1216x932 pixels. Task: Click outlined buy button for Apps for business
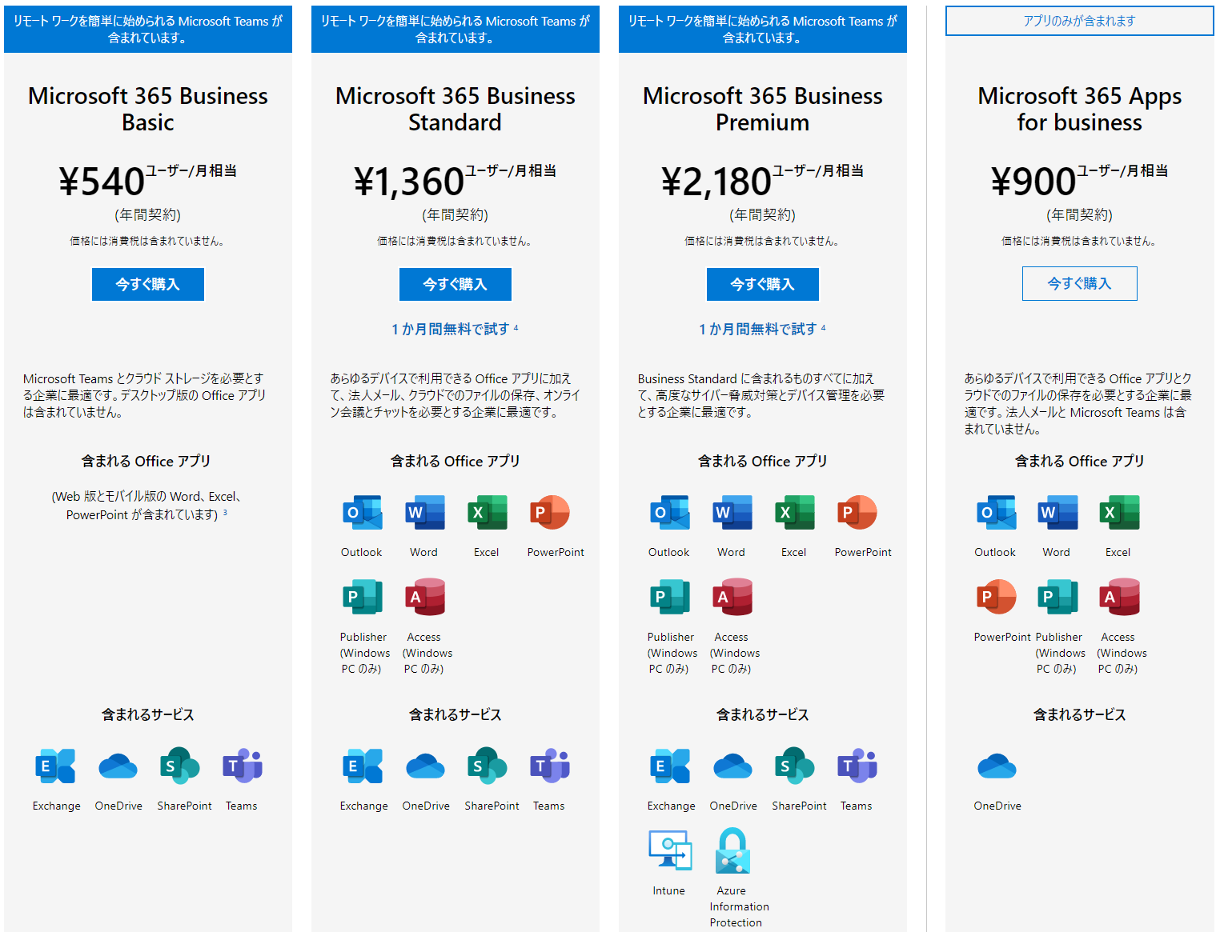click(1079, 283)
